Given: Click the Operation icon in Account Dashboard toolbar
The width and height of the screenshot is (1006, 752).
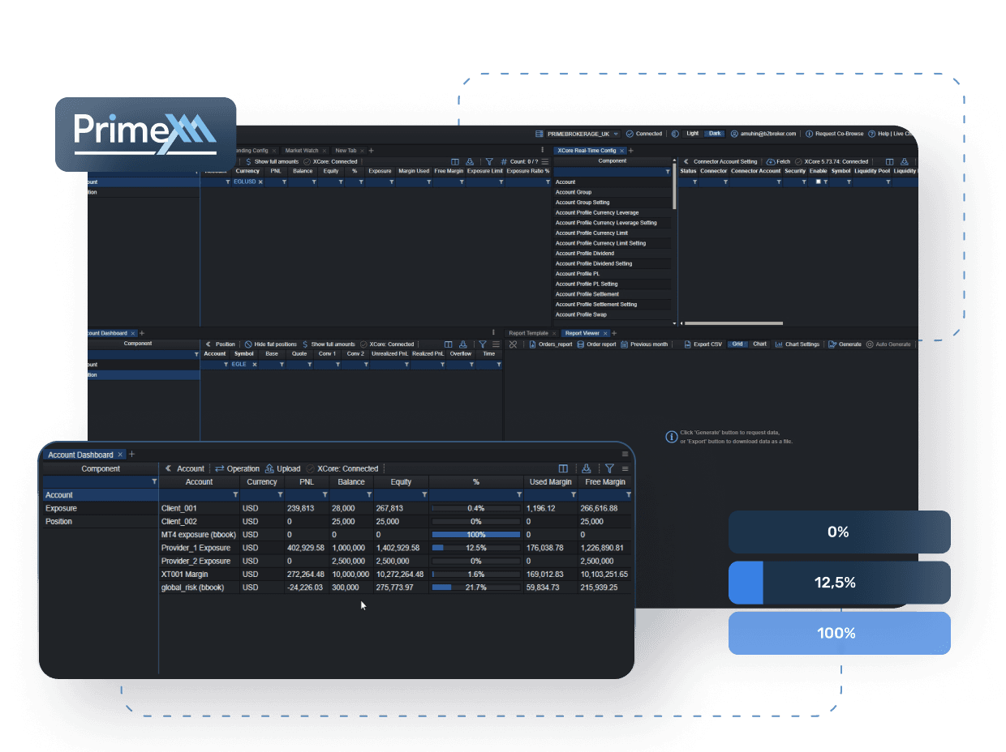Looking at the screenshot, I should point(220,468).
